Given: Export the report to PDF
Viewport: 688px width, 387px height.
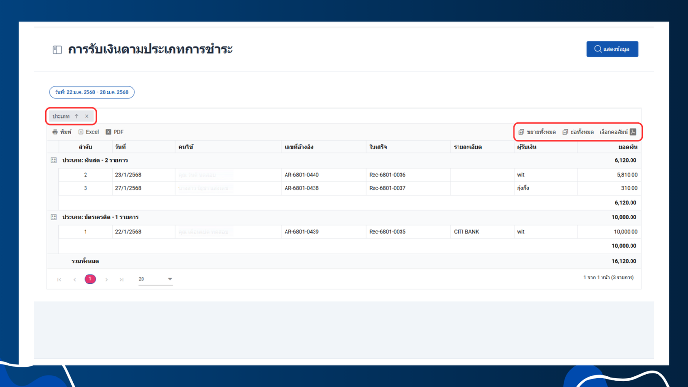Looking at the screenshot, I should click(x=115, y=132).
